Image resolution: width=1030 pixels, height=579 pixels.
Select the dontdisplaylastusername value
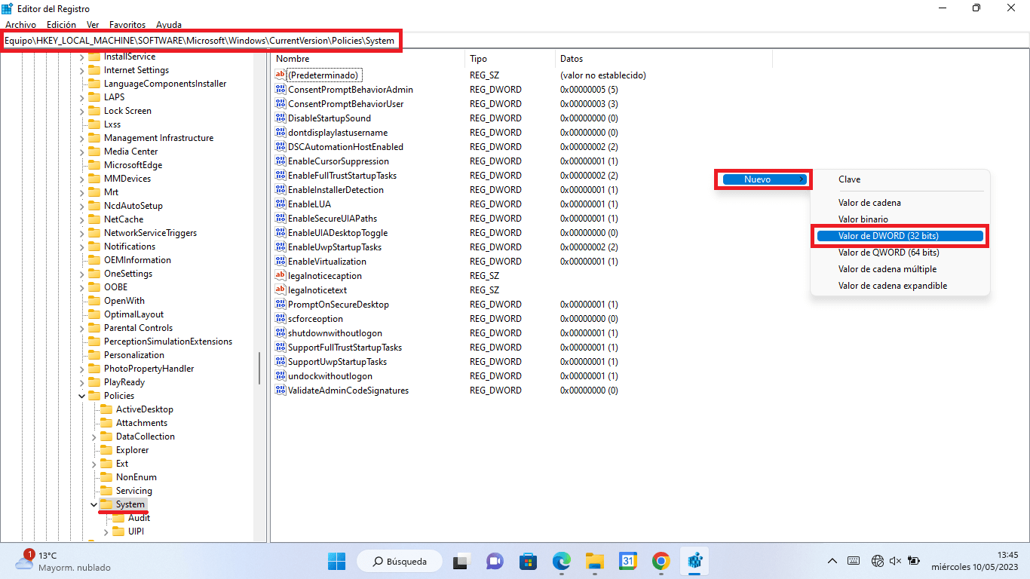(338, 133)
